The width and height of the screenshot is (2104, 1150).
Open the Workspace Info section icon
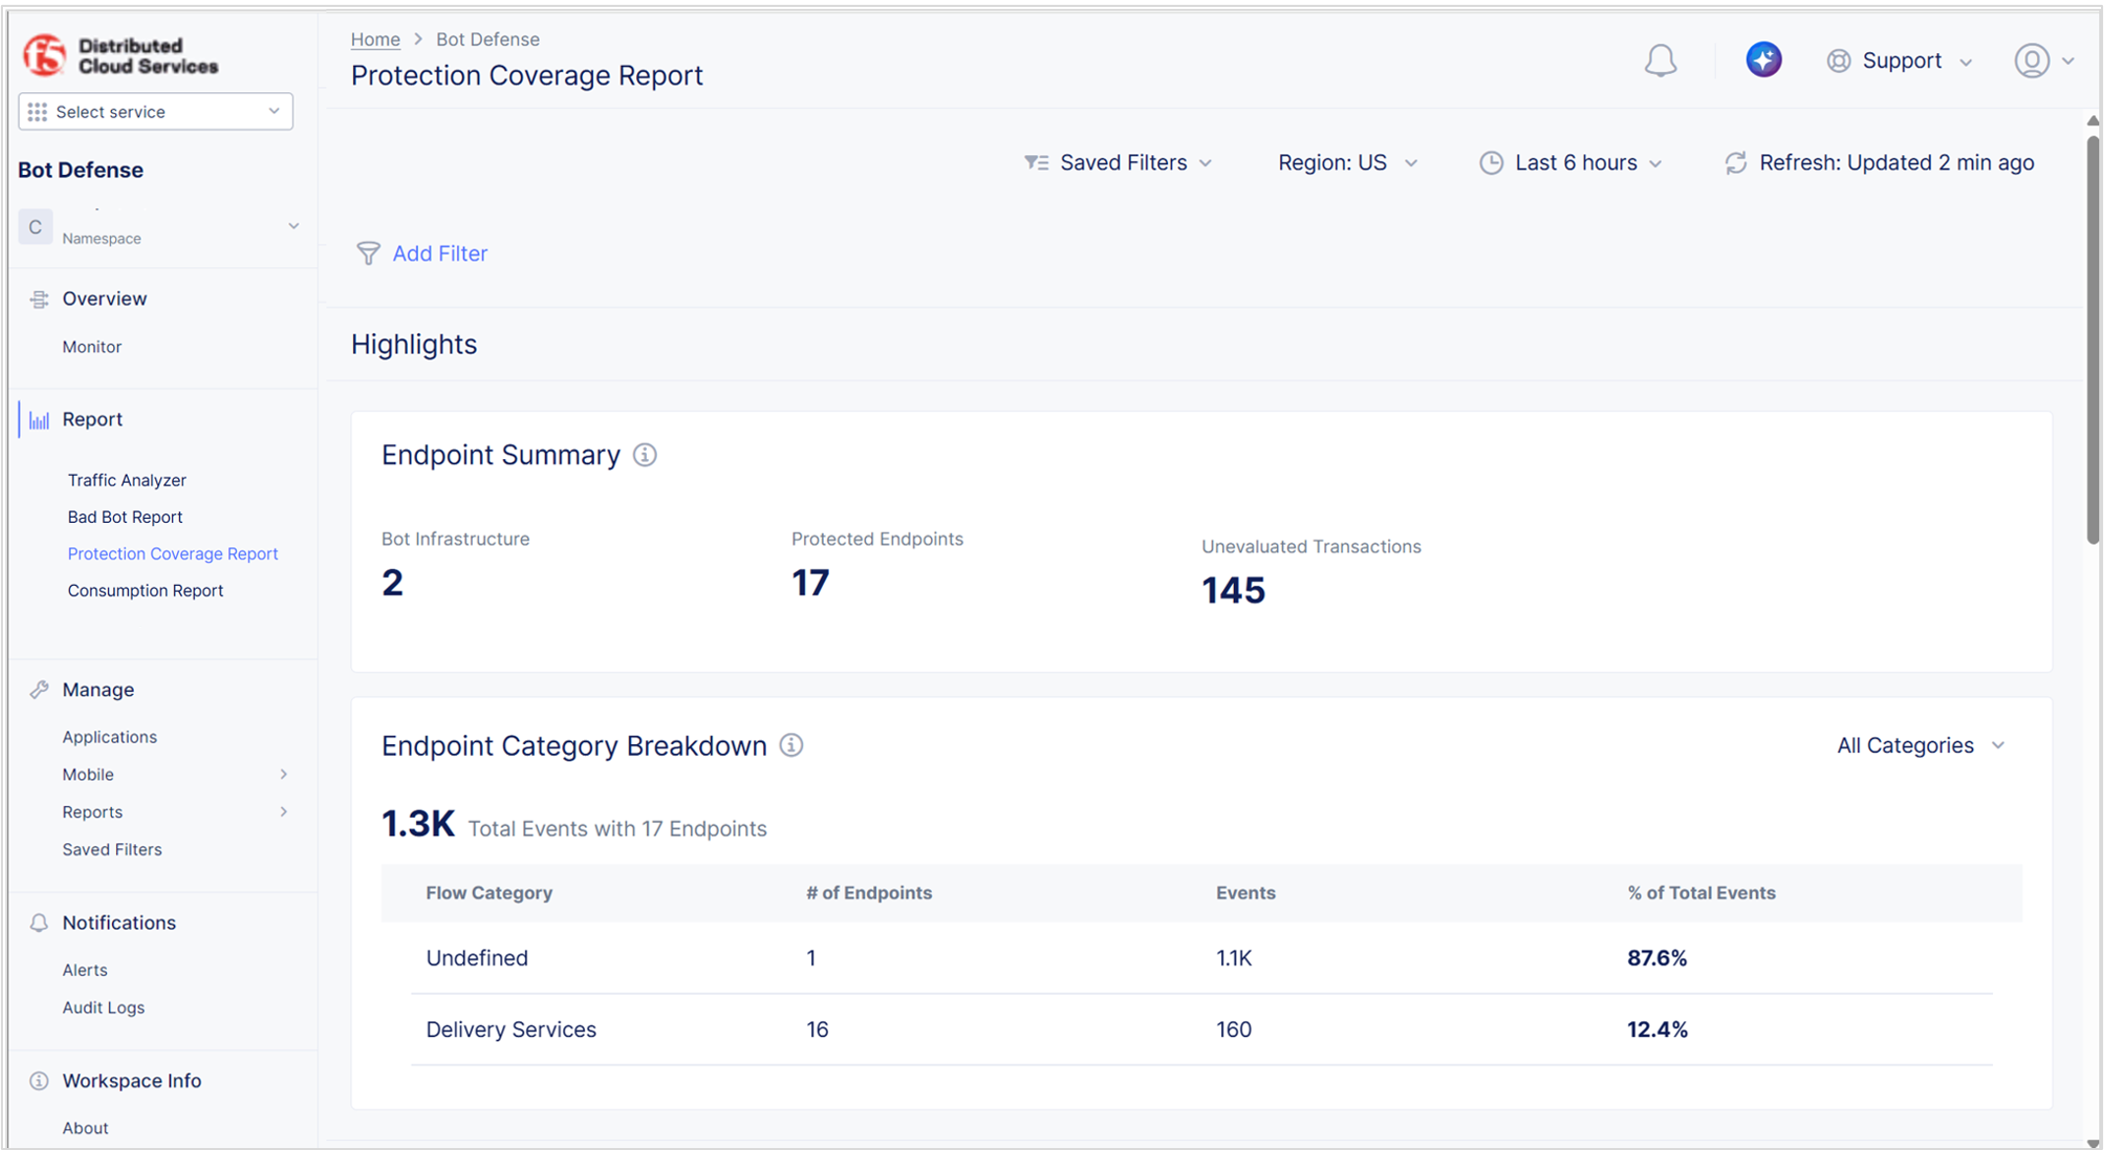tap(38, 1080)
